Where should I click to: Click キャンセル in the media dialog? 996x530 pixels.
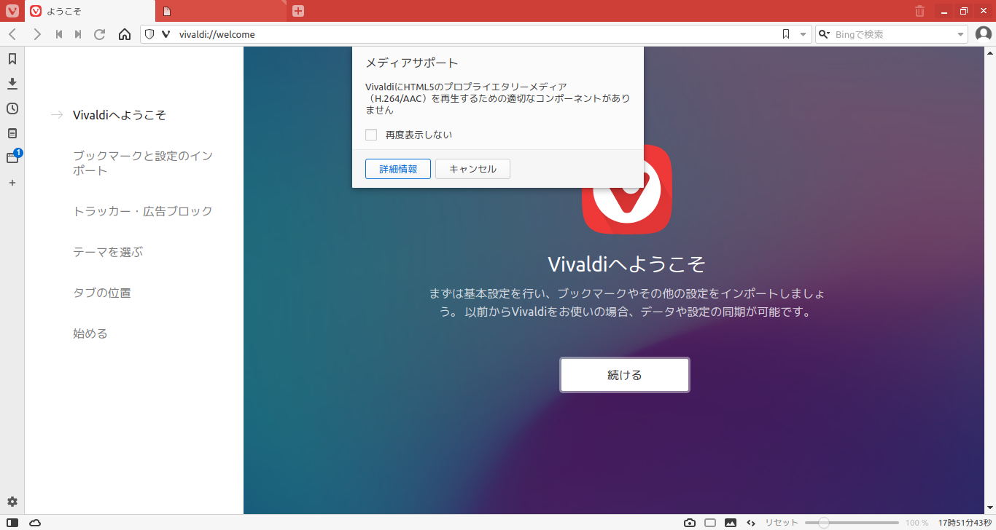point(472,169)
